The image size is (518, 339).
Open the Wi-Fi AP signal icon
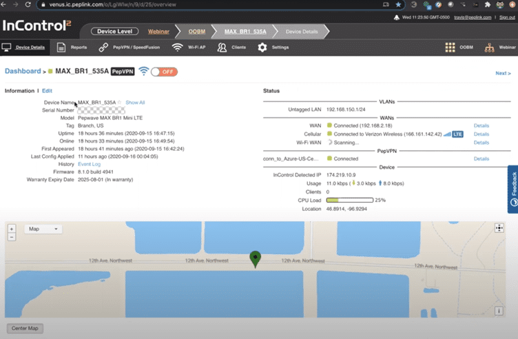178,48
